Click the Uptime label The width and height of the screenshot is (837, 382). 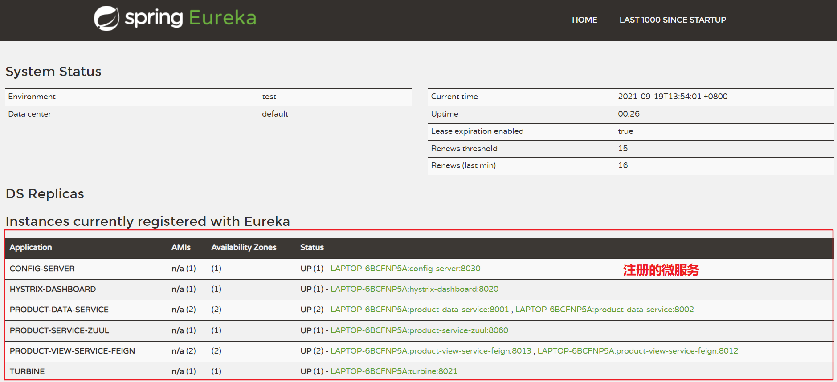(445, 114)
